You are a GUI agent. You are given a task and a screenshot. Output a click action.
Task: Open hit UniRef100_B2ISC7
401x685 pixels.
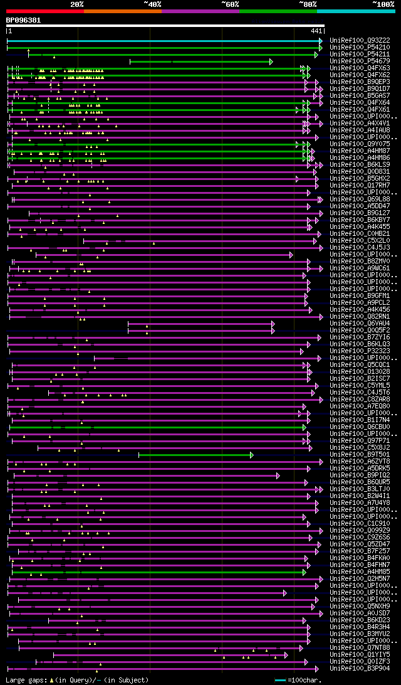360,378
